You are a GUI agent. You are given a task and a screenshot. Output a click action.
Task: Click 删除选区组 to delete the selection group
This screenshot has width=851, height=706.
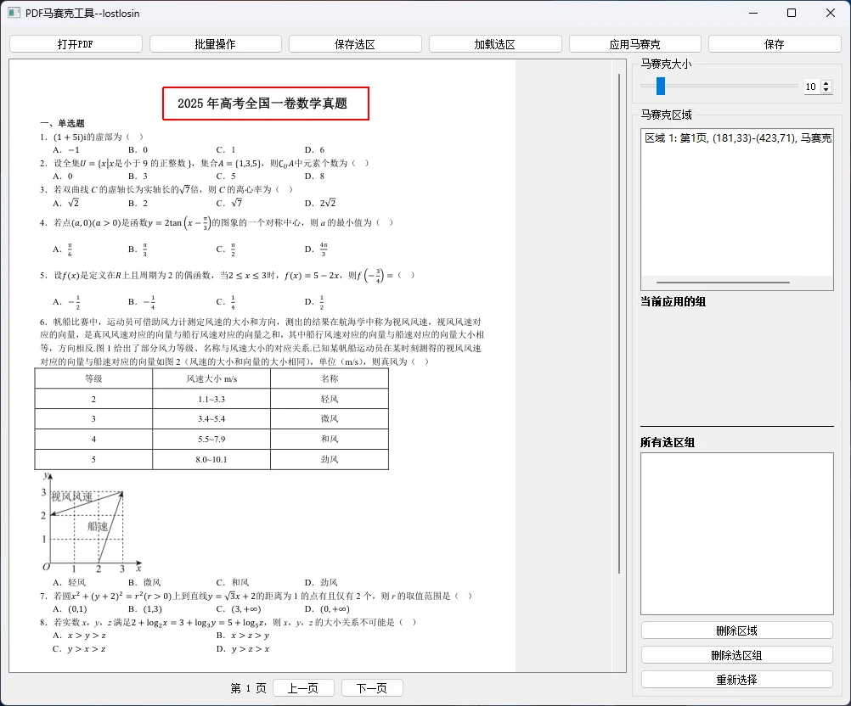tap(735, 654)
